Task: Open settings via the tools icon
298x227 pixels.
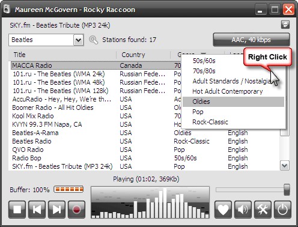Action: (263, 210)
